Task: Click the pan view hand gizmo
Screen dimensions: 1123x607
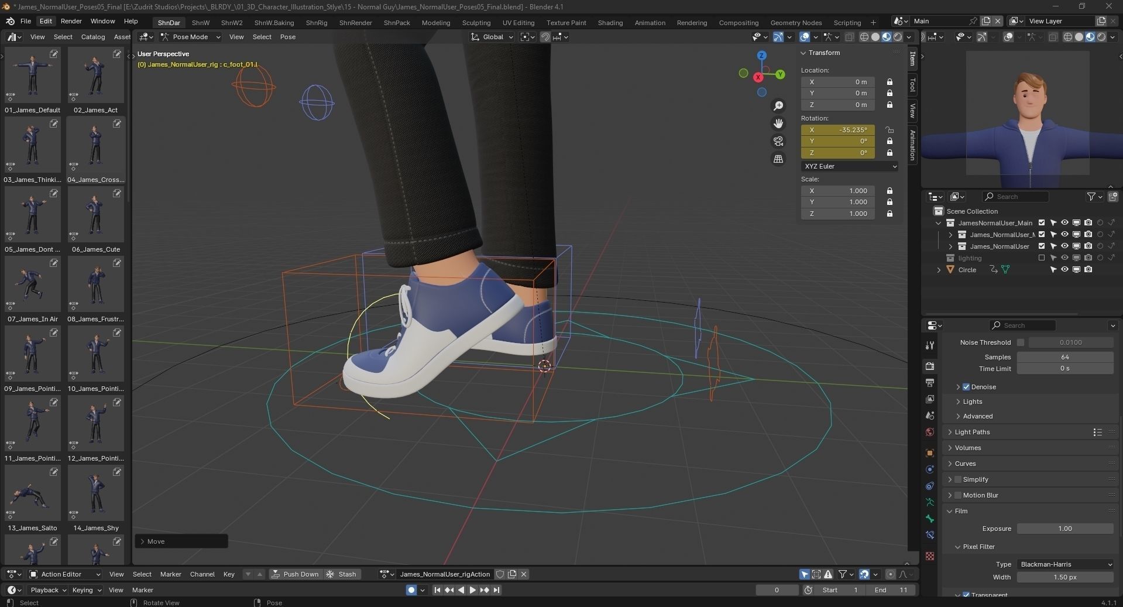Action: point(778,124)
